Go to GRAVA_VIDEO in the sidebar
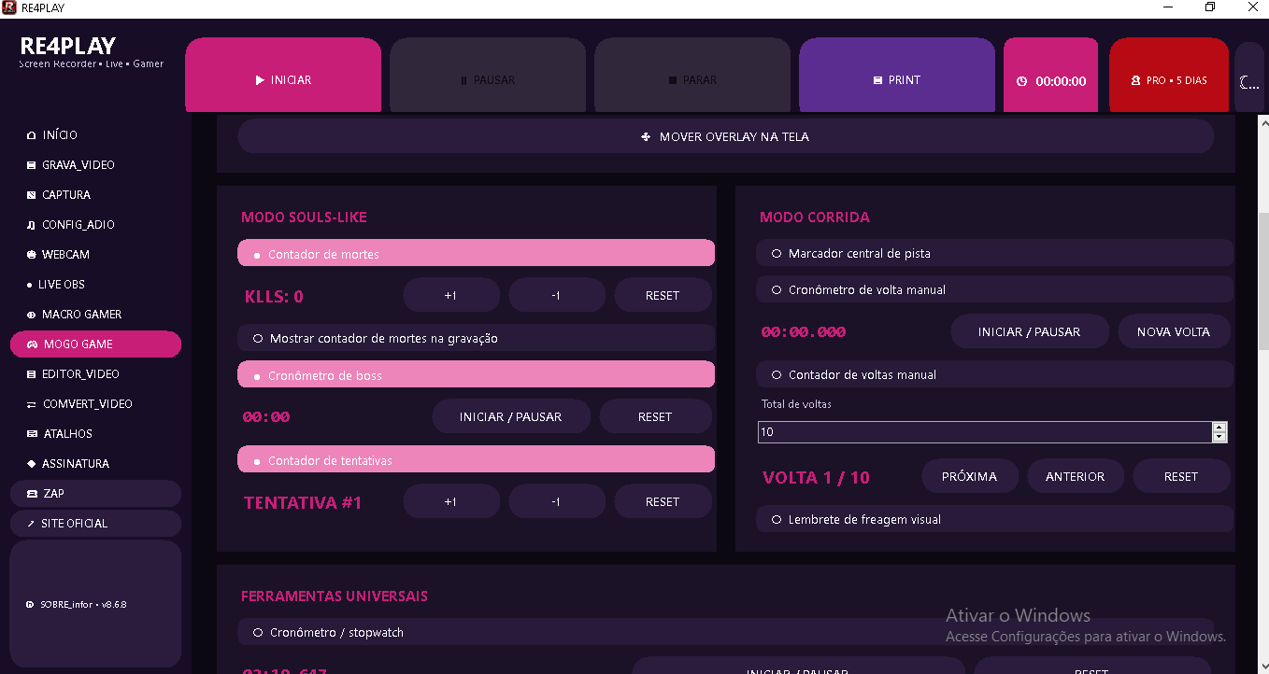 [x=95, y=165]
